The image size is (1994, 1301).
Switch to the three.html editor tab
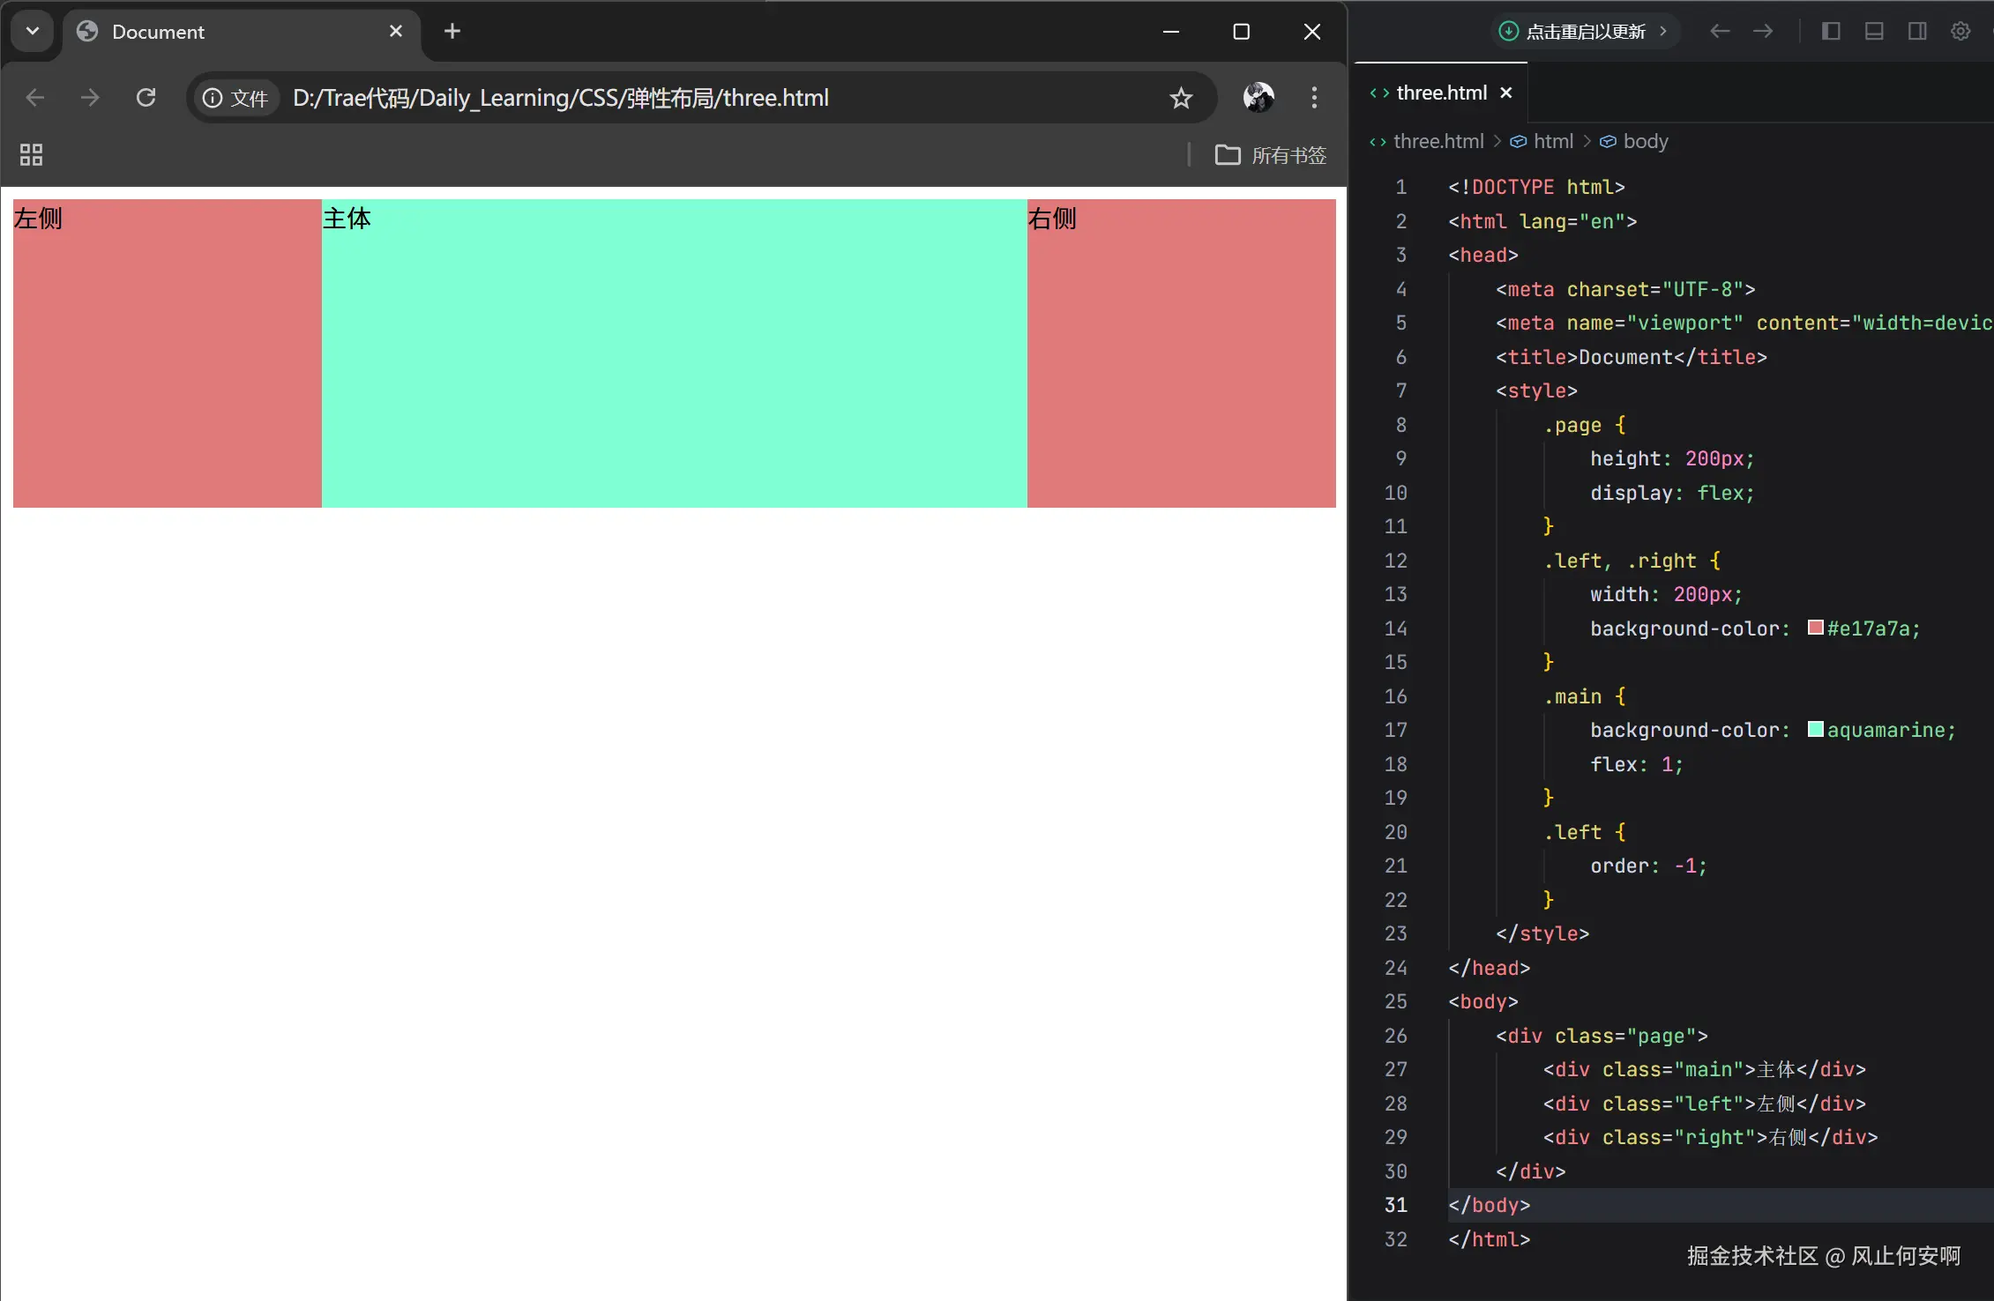pyautogui.click(x=1440, y=93)
